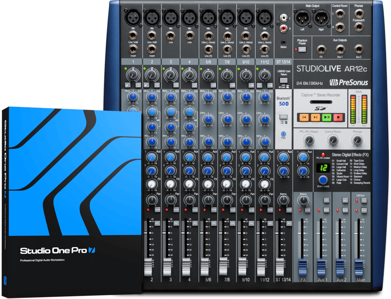Image resolution: width=391 pixels, height=299 pixels.
Task: Click the Bluetooth Pair button
Action: [283, 134]
